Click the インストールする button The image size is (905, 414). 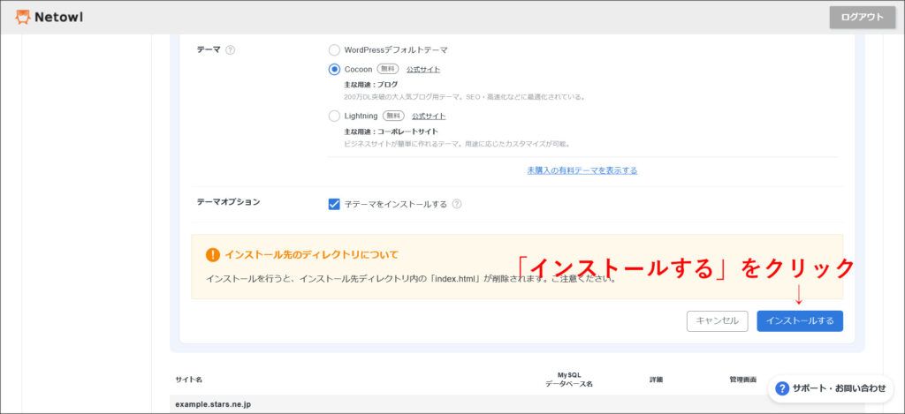point(799,321)
